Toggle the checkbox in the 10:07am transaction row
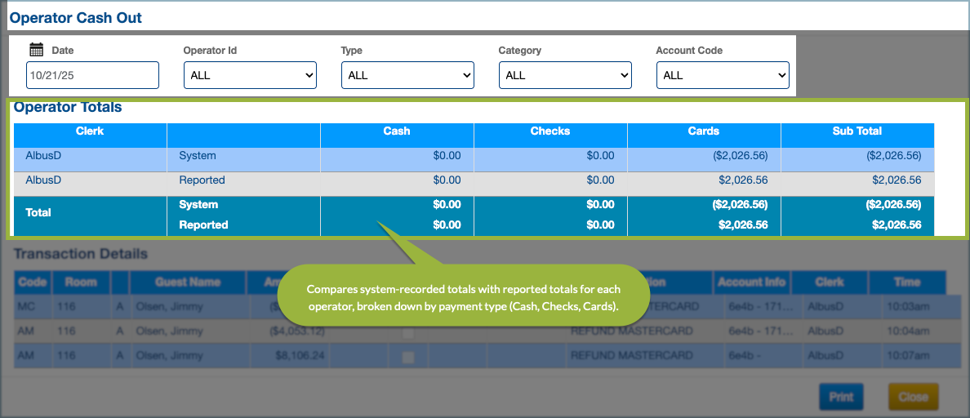 click(408, 357)
